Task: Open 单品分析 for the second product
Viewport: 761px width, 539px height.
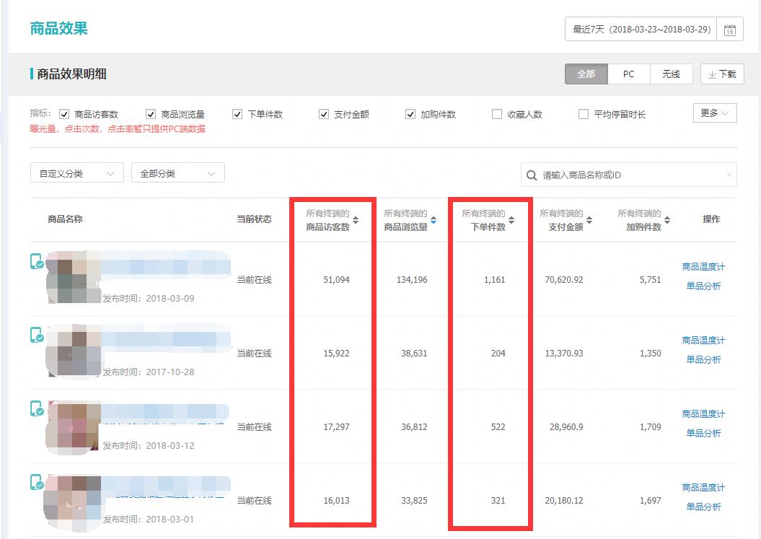Action: 703,359
